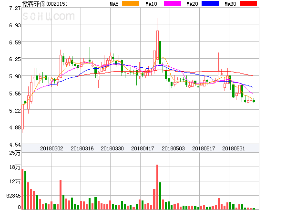Click the 6.93 price axis label
The image size is (286, 210).
click(x=15, y=25)
